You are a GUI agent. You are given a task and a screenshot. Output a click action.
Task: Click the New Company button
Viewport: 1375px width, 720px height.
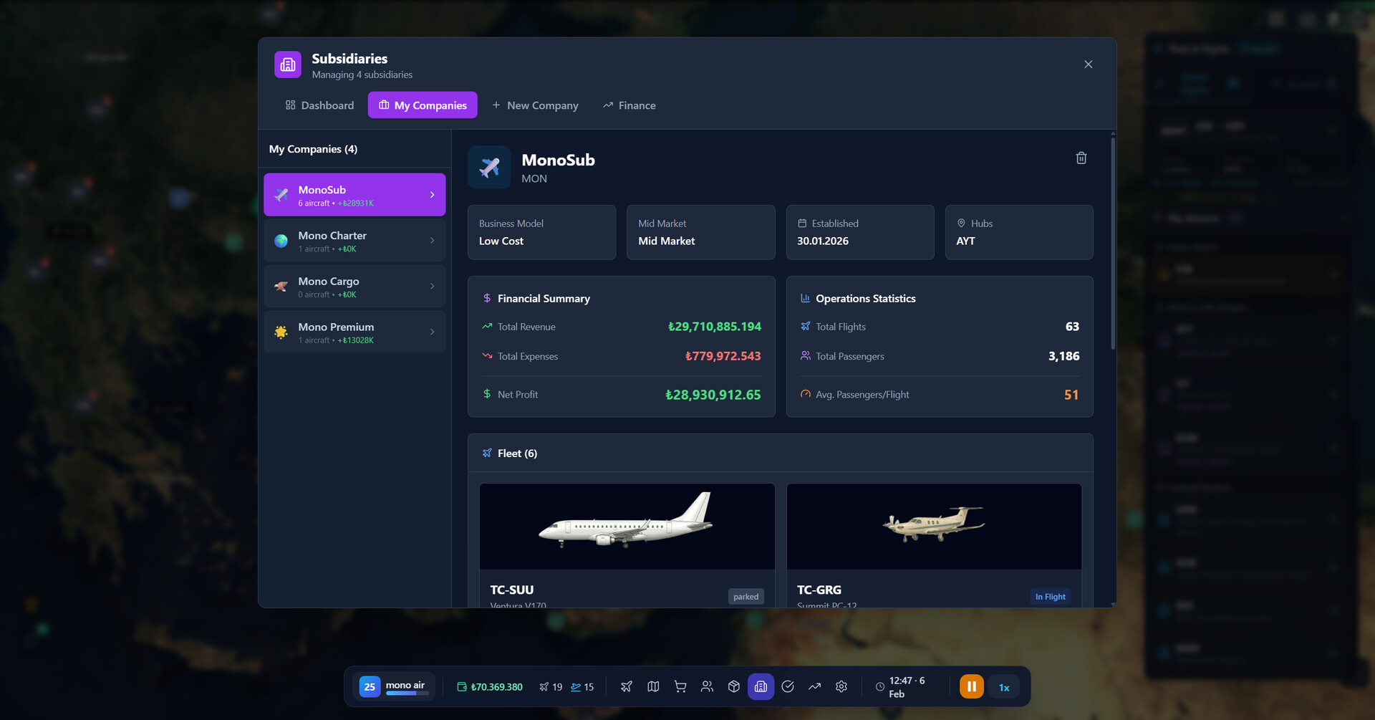point(535,105)
